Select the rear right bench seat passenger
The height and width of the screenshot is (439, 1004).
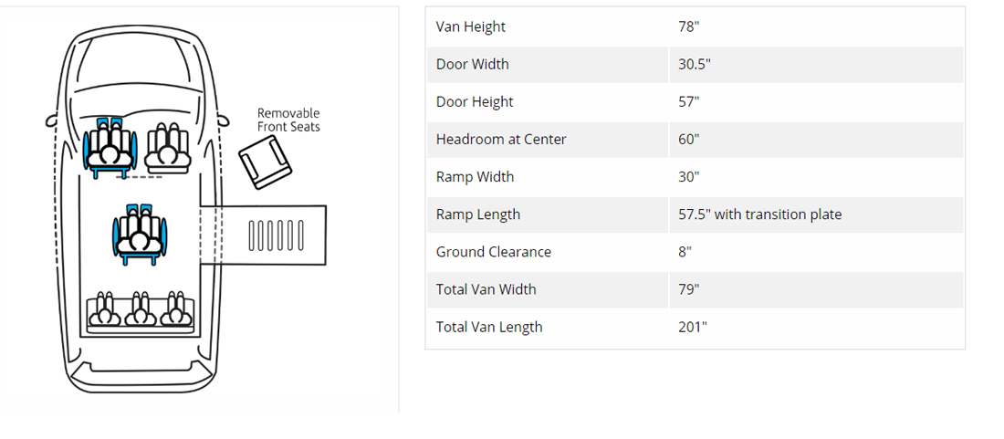[x=176, y=309]
